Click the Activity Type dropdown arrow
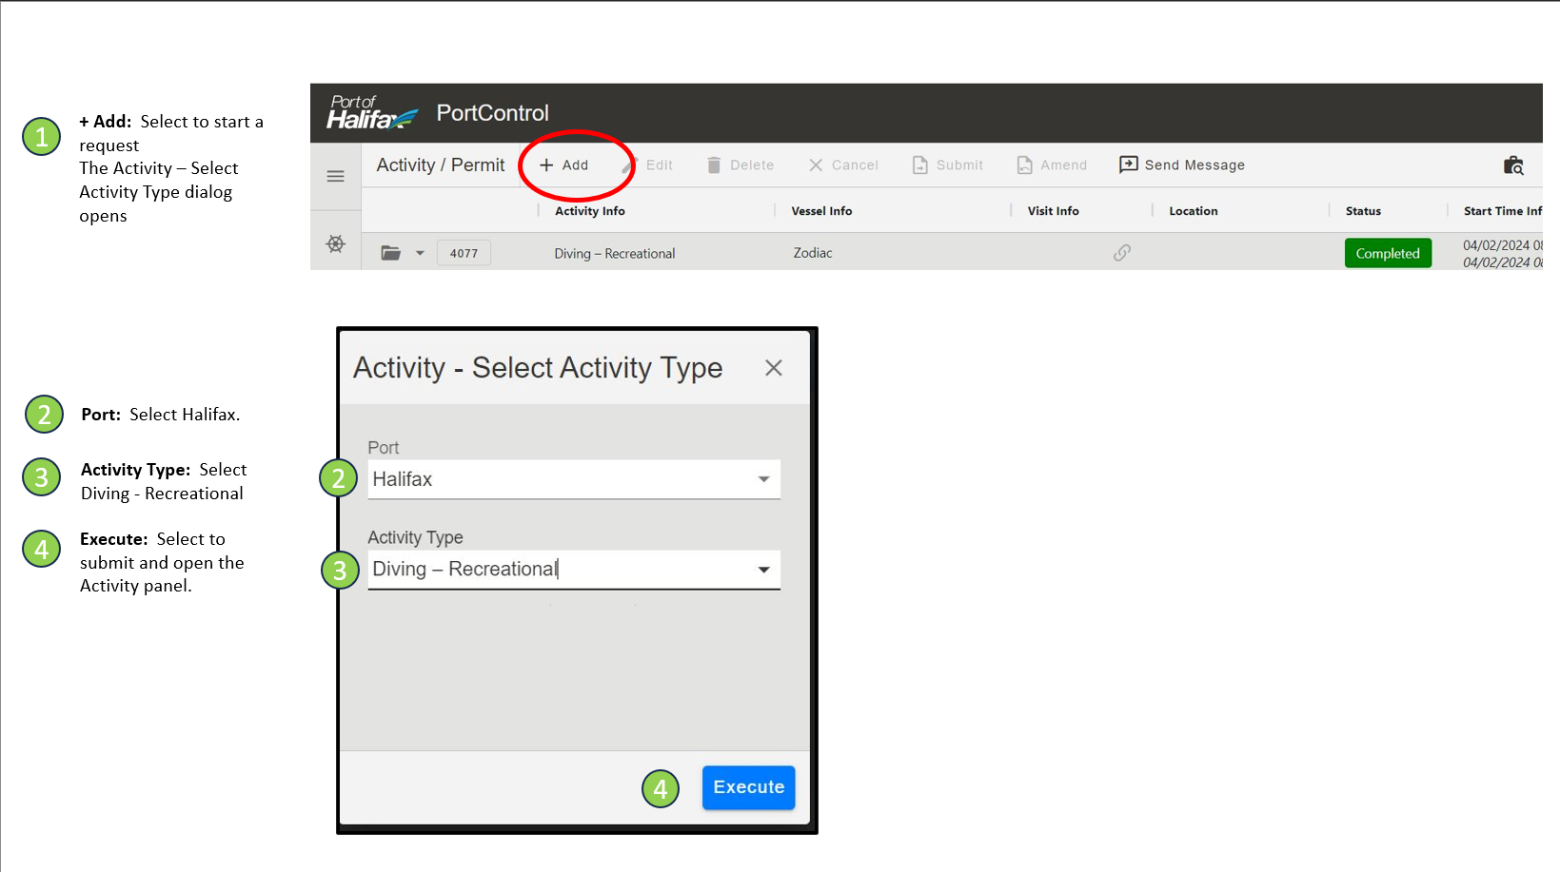 763,570
